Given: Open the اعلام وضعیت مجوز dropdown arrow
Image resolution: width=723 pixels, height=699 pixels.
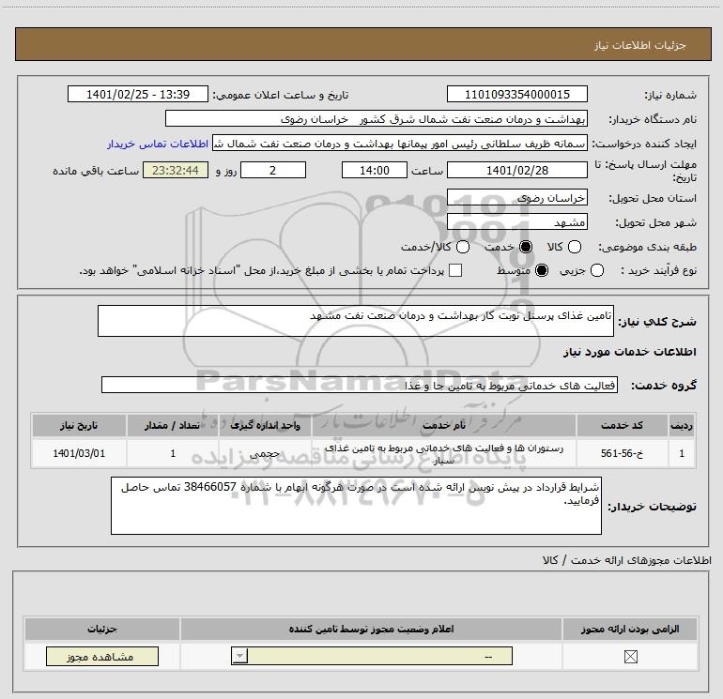Looking at the screenshot, I should tap(239, 656).
